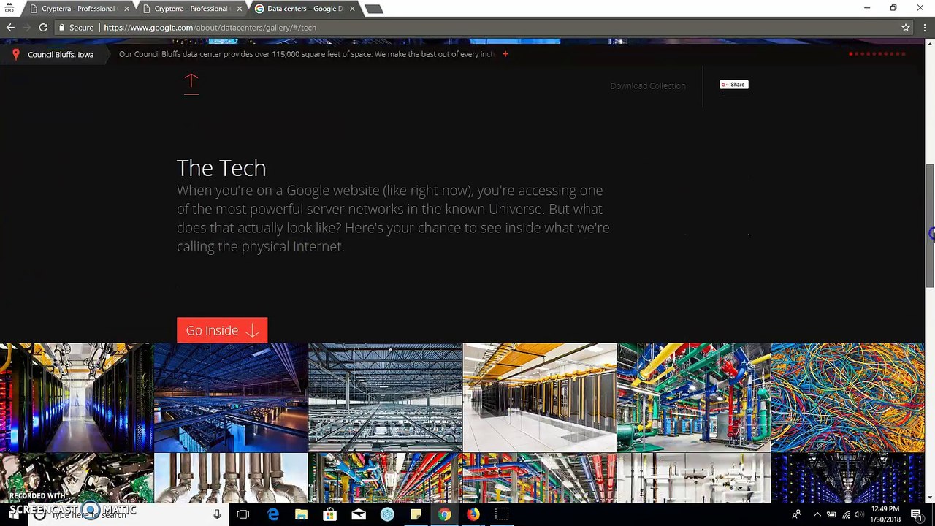This screenshot has height=526, width=935.
Task: Click the Download Collection link
Action: [648, 85]
